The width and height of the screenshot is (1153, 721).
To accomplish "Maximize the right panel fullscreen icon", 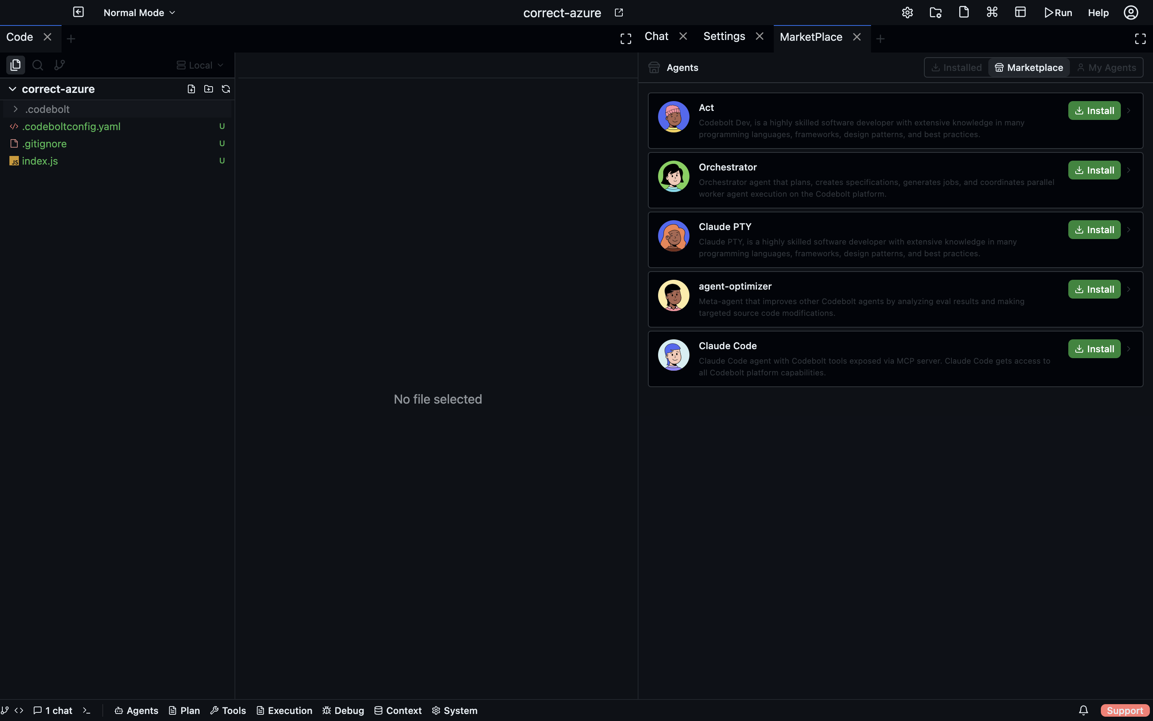I will tap(1140, 39).
